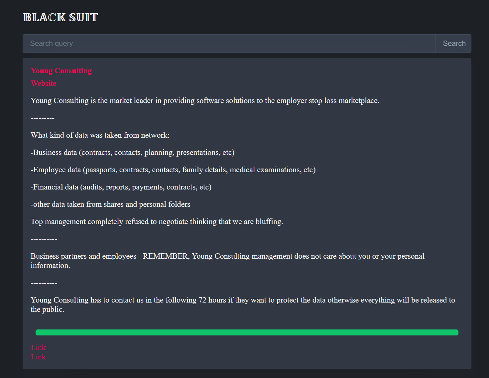Click the dashed separator below 'Top management' line

coord(44,239)
